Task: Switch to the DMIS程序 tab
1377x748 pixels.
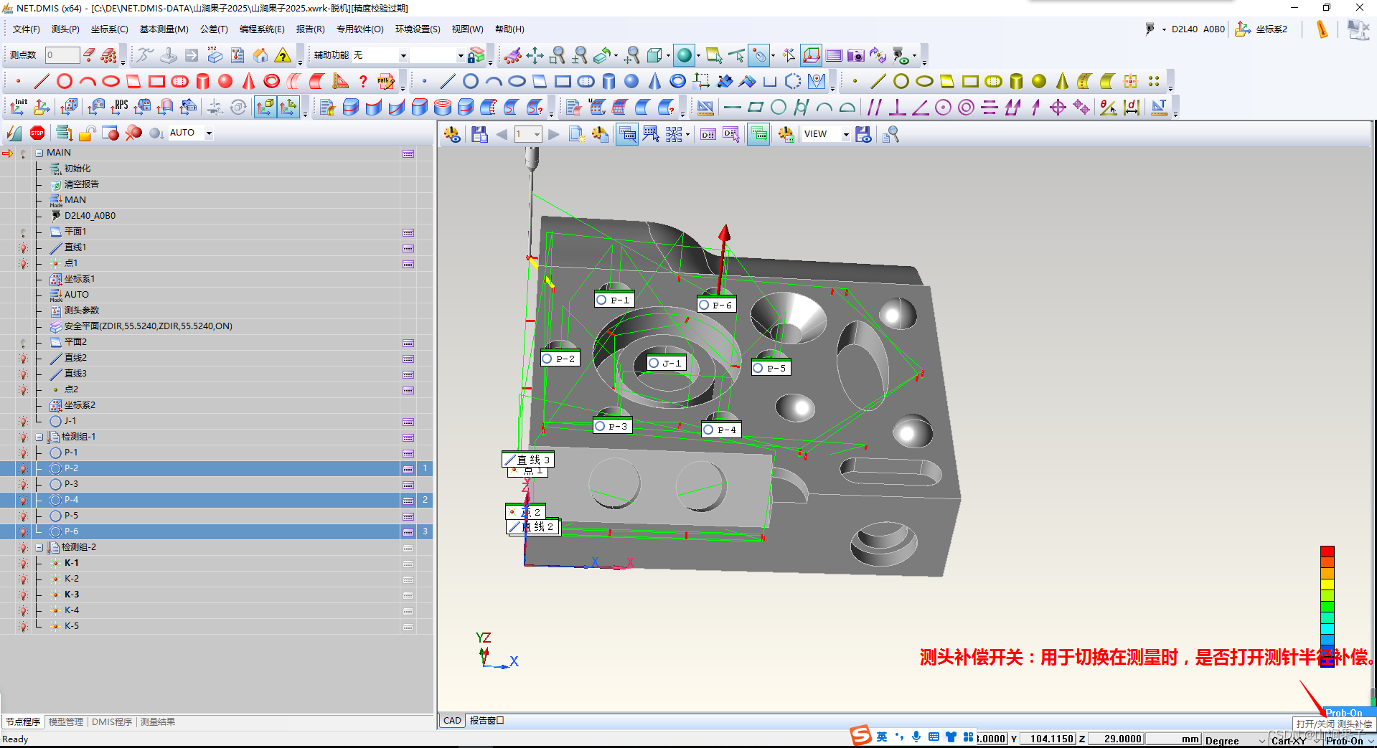Action: point(112,721)
